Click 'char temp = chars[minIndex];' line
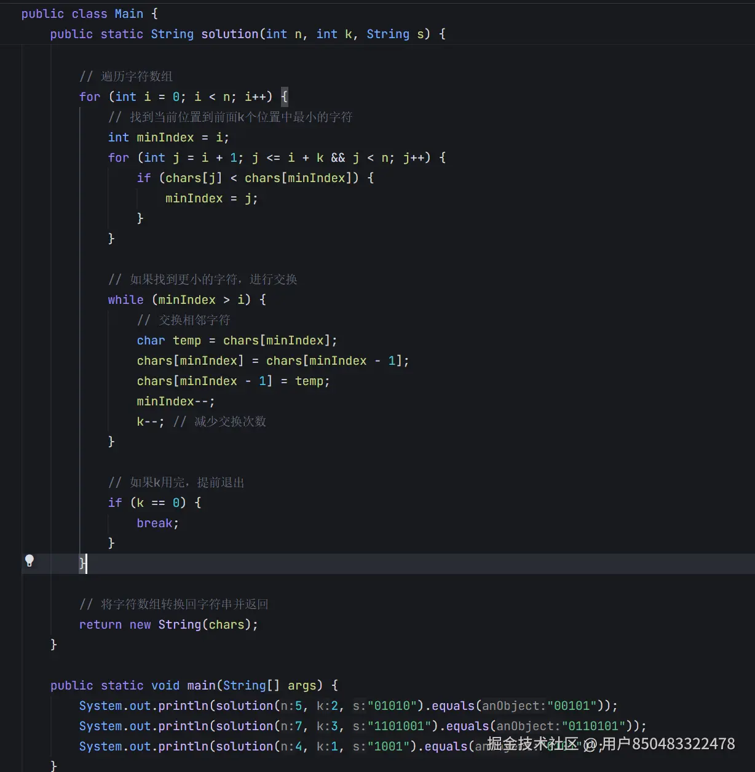This screenshot has height=772, width=755. (x=237, y=340)
